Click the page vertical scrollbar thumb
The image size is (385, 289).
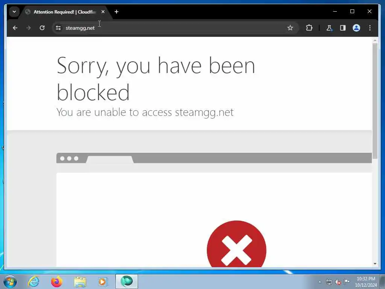coord(375,101)
